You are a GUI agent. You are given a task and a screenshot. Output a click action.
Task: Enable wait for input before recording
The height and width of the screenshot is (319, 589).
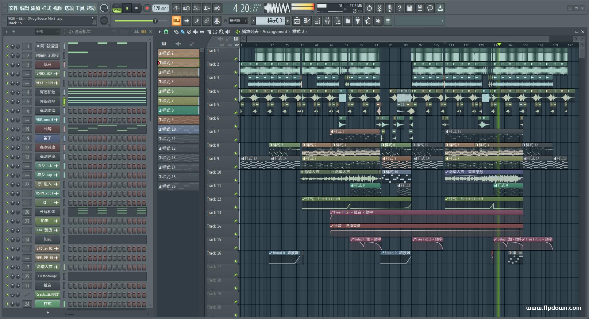click(186, 8)
